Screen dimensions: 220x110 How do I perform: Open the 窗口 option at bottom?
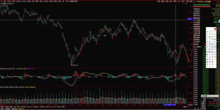pos(11,107)
